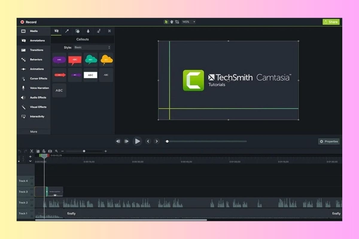Choose the red rectangular speech callout
Image resolution: width=359 pixels, height=239 pixels.
coord(75,60)
